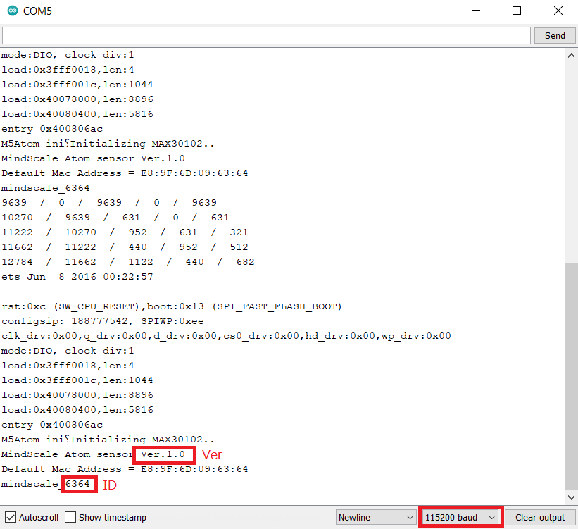Disable the Autoscroll checkbox
Screen dimensions: 578x529
coord(11,517)
